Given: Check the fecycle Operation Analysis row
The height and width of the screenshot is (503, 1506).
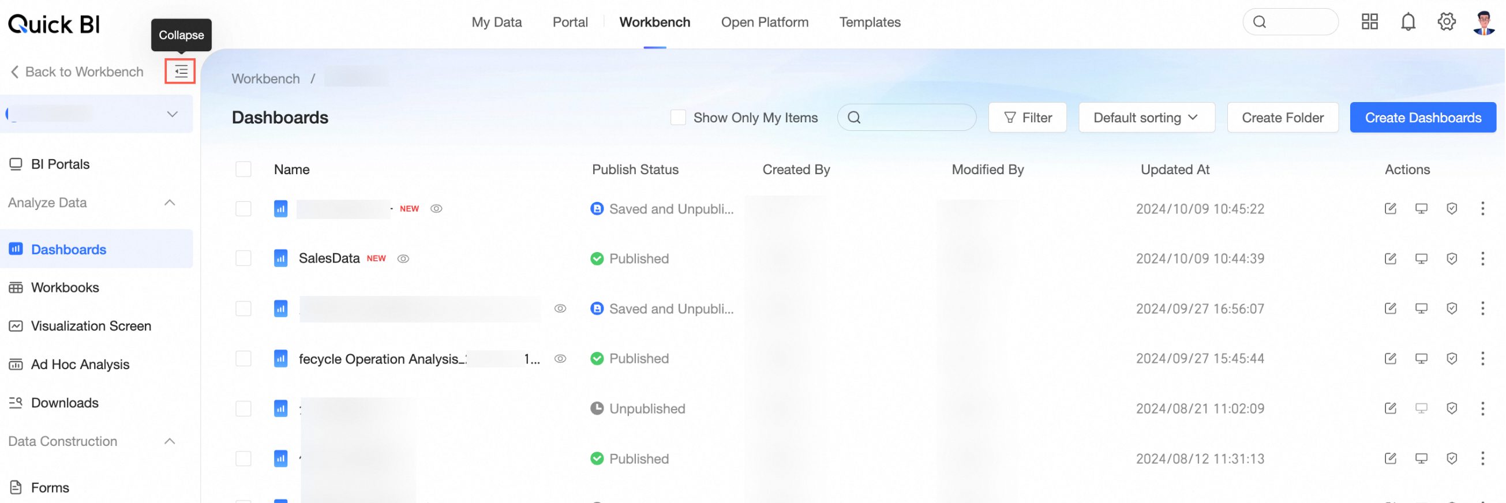Looking at the screenshot, I should tap(243, 359).
